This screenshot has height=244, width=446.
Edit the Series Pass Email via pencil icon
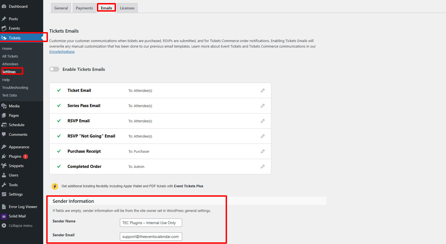262,106
